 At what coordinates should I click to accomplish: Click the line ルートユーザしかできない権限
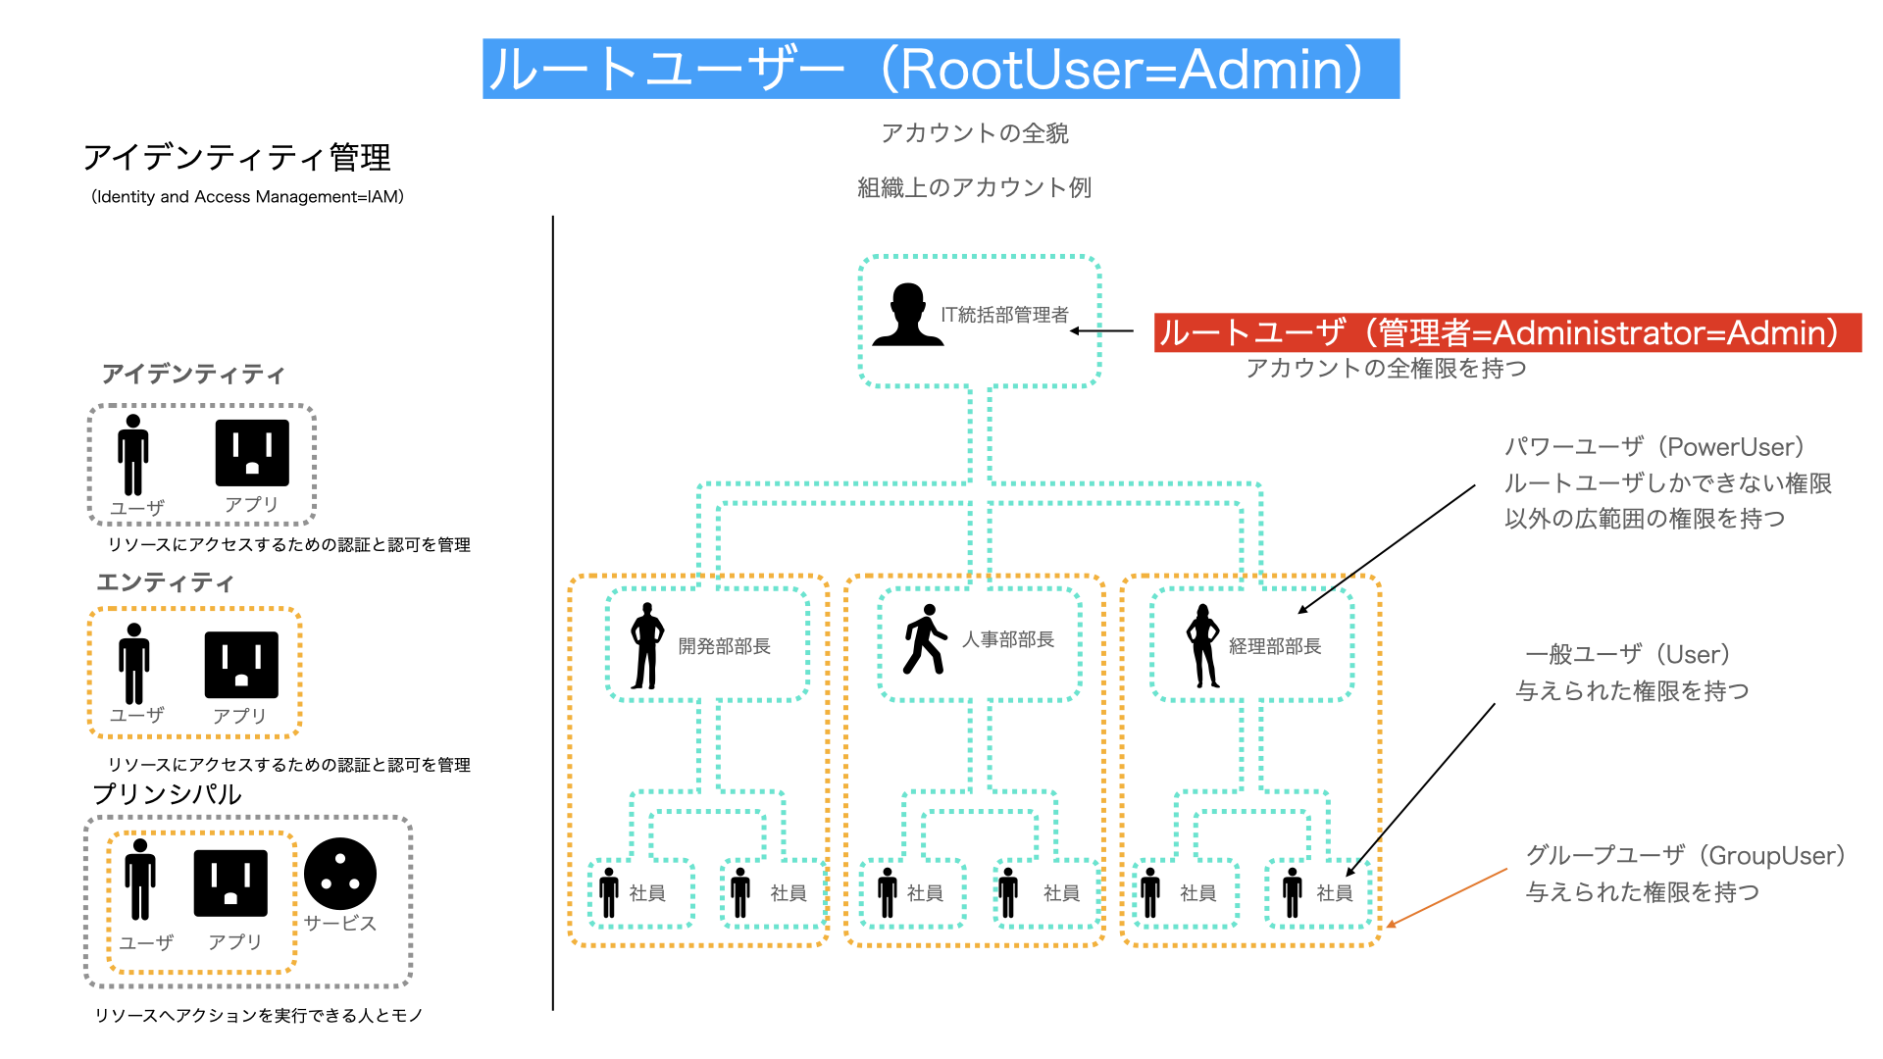(1668, 483)
